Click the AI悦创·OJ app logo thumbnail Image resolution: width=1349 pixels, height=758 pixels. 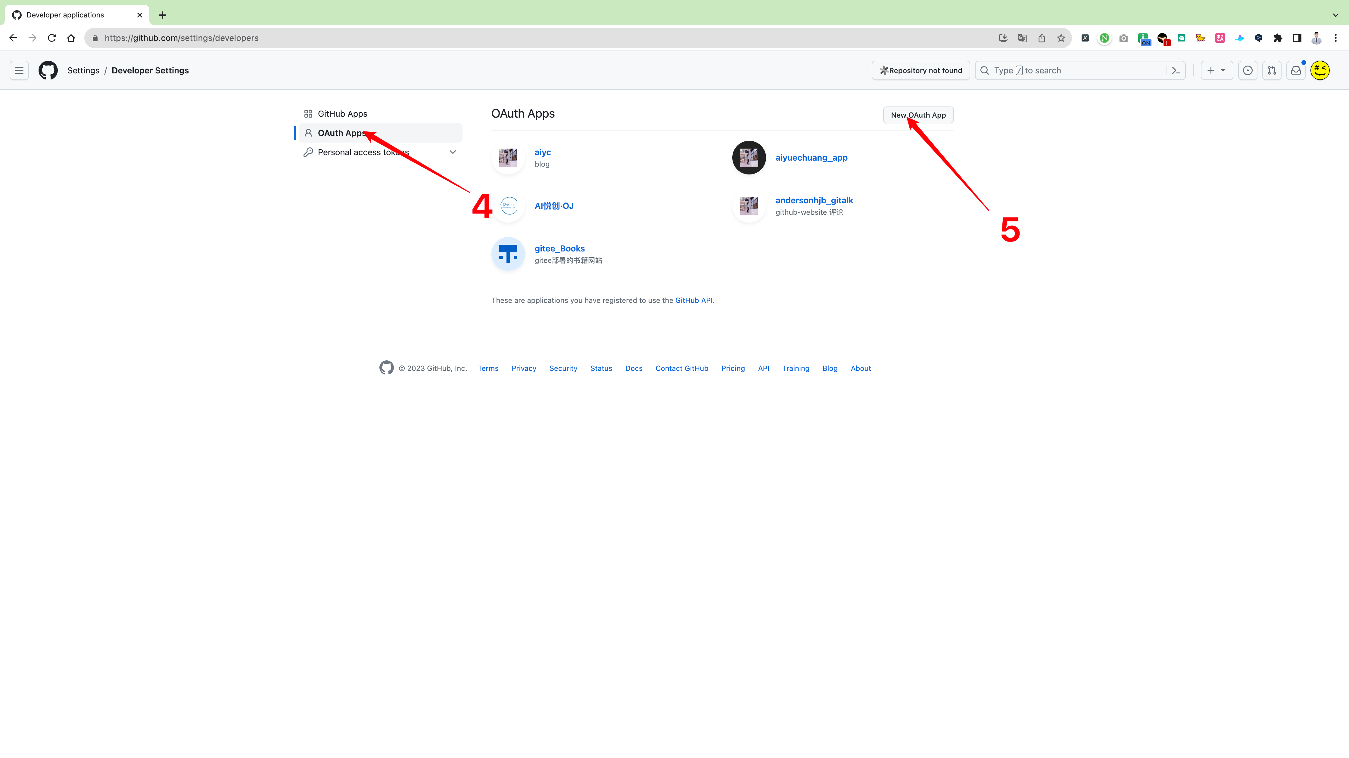(x=508, y=205)
